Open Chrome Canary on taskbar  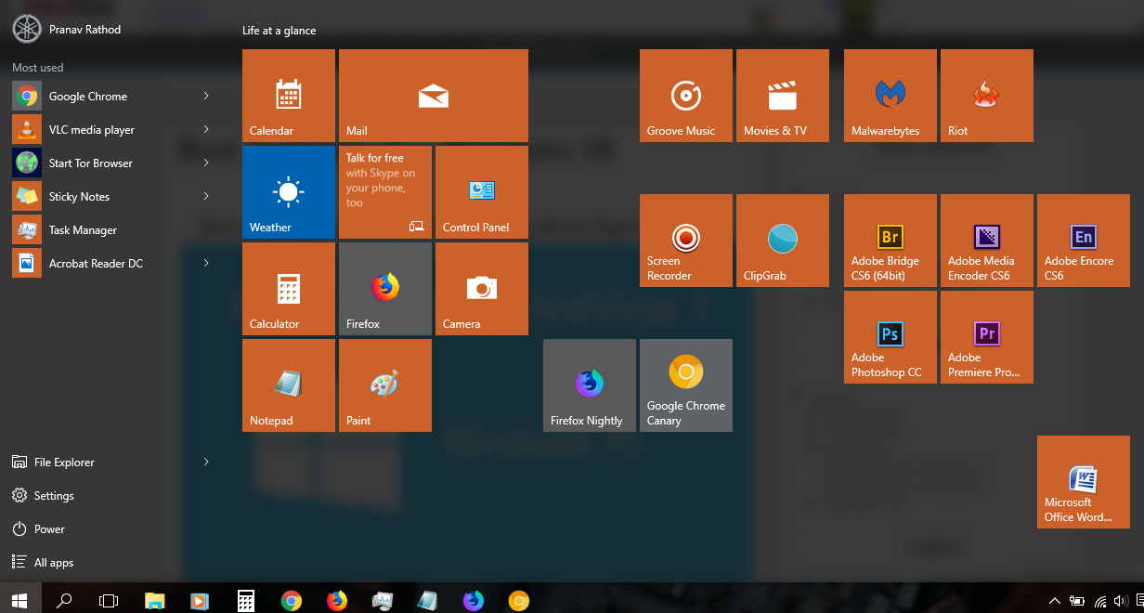point(519,601)
